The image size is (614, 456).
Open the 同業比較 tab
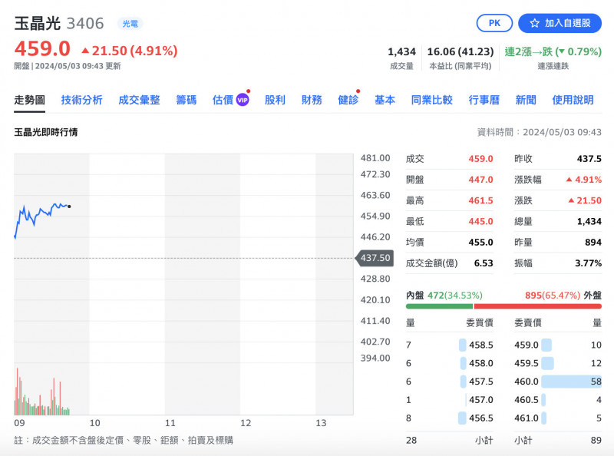tap(432, 100)
